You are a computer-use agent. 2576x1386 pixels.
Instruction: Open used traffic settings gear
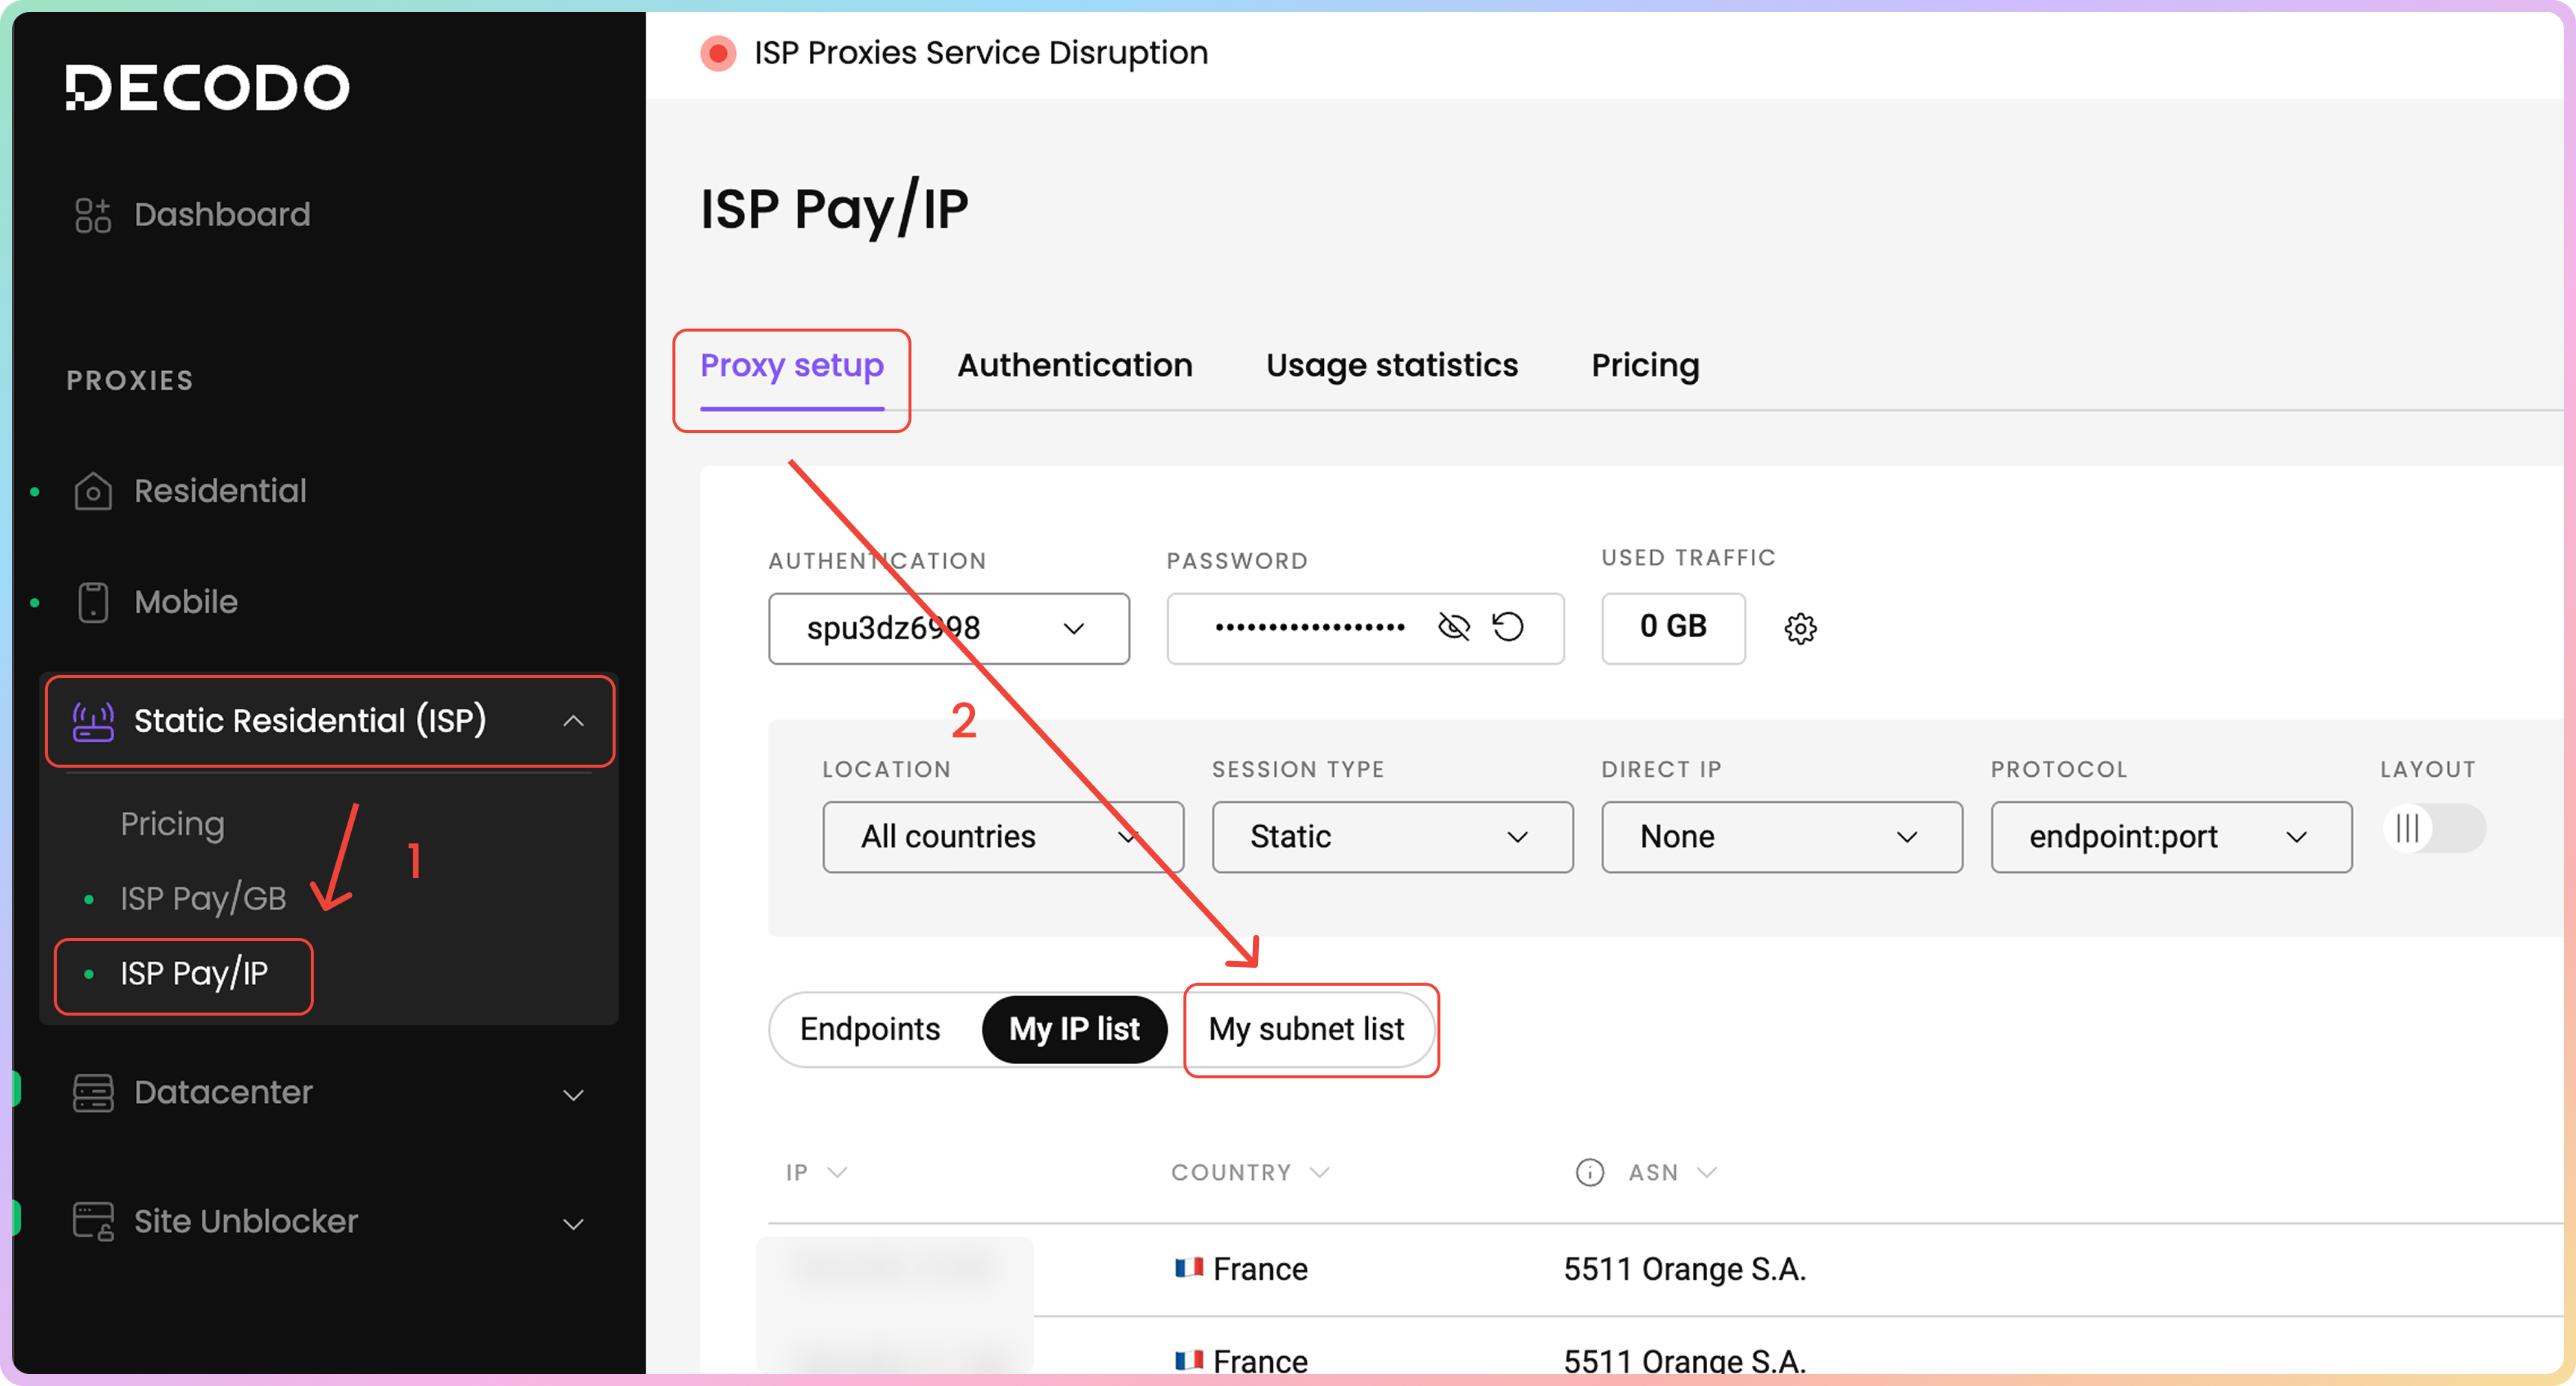[1800, 629]
